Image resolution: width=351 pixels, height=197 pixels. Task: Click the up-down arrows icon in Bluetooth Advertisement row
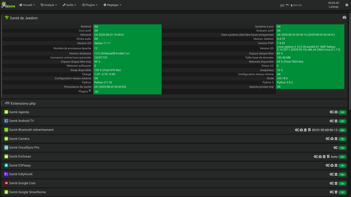pos(309,130)
